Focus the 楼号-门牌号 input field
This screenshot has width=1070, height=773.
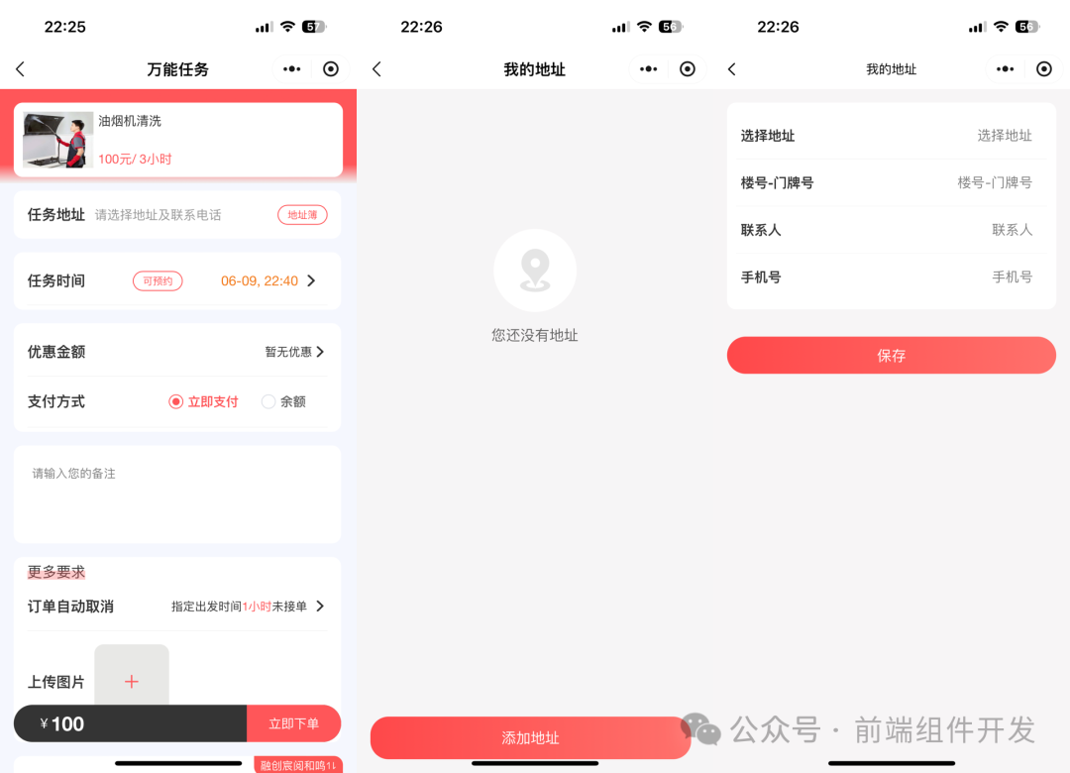pos(892,182)
